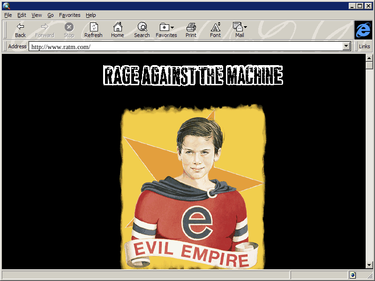
Task: Click the Evil Empire album cover image
Action: coord(193,187)
